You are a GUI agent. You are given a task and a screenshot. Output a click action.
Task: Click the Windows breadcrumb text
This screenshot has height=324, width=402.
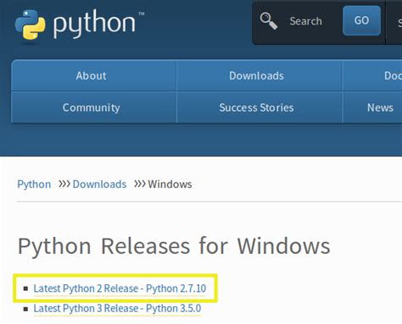tap(170, 184)
